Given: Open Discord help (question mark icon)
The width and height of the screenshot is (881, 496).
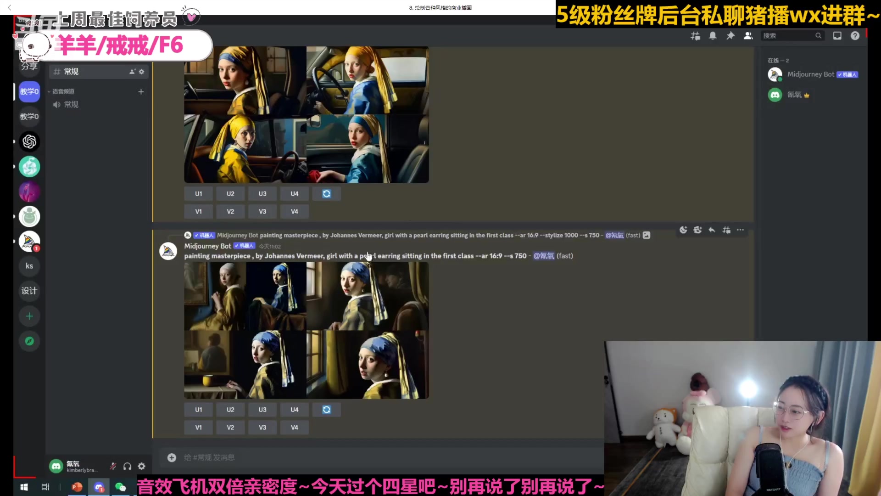Looking at the screenshot, I should (855, 35).
